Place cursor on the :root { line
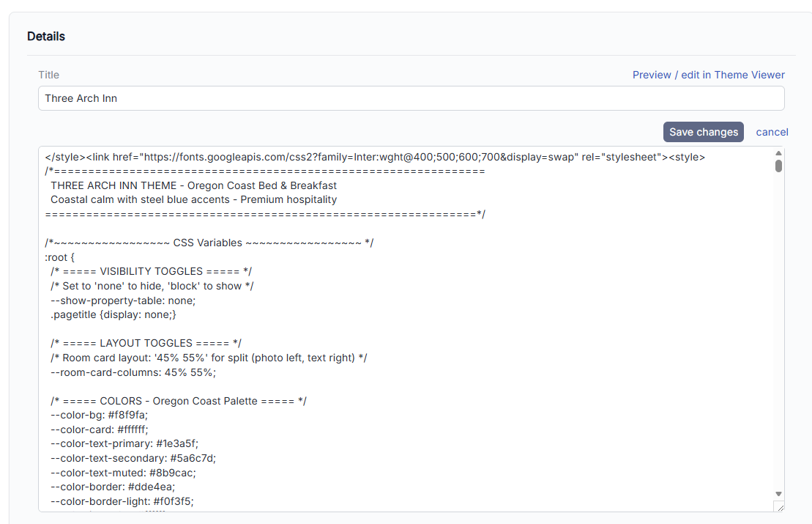Viewport: 812px width, 524px height. pyautogui.click(x=60, y=257)
